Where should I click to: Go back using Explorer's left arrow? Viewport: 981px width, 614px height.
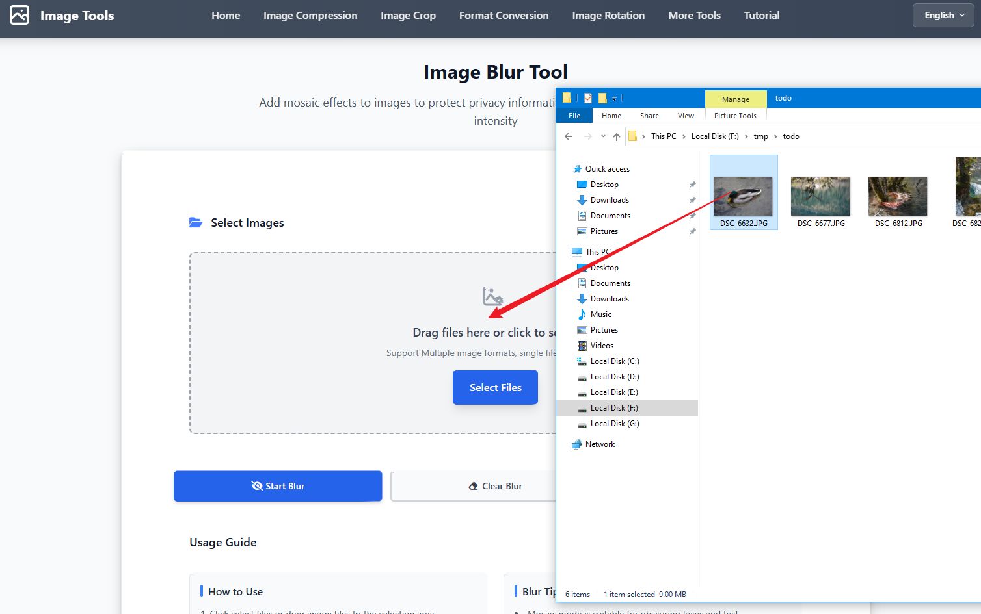tap(569, 136)
